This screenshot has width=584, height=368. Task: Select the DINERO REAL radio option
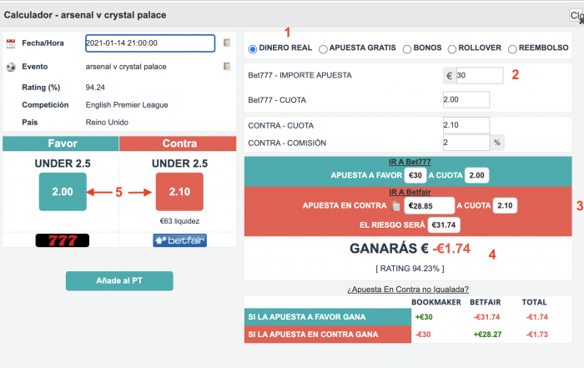[x=253, y=49]
